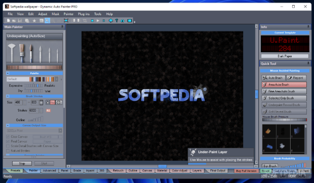Enable the Natural Borders checkbox
This screenshot has width=314, height=183.
tap(8, 151)
